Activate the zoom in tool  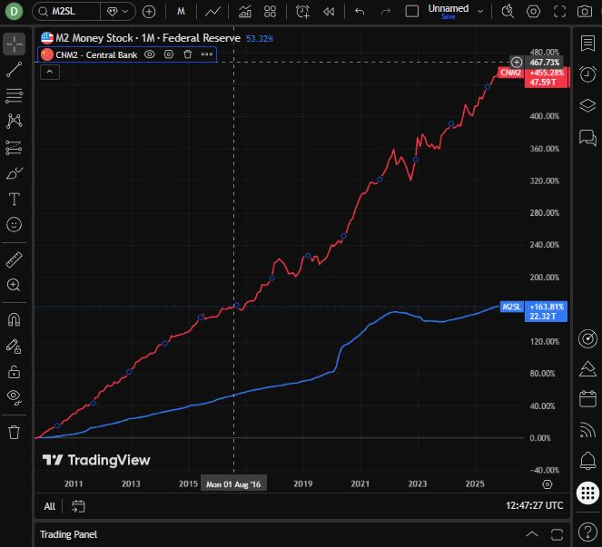(x=14, y=285)
